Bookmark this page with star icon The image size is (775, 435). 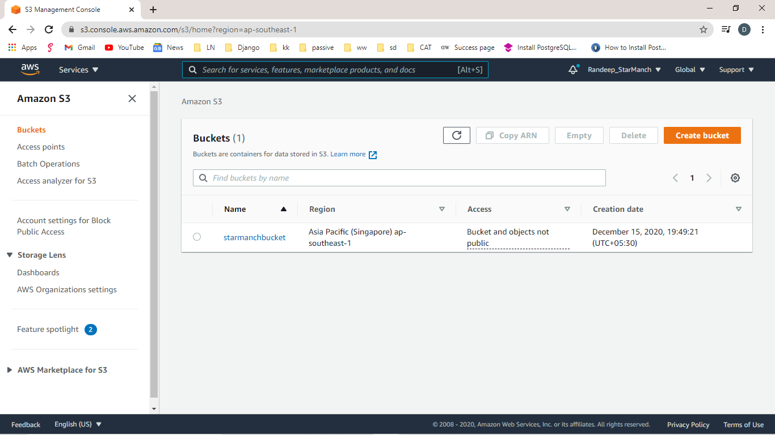coord(704,29)
